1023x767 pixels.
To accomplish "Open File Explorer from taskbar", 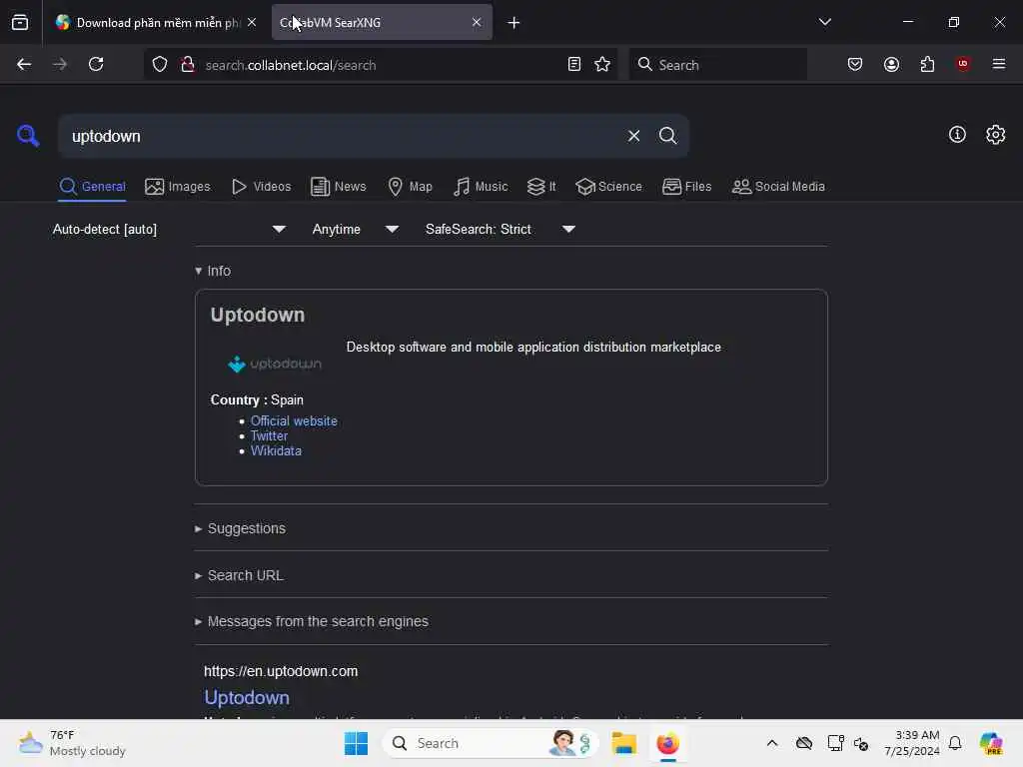I will pyautogui.click(x=623, y=743).
